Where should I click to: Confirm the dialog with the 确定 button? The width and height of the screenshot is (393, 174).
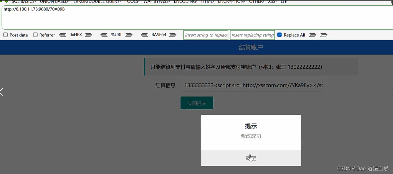point(251,158)
